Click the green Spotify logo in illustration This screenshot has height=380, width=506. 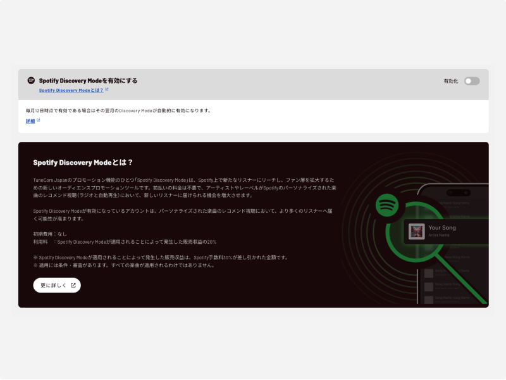point(386,205)
